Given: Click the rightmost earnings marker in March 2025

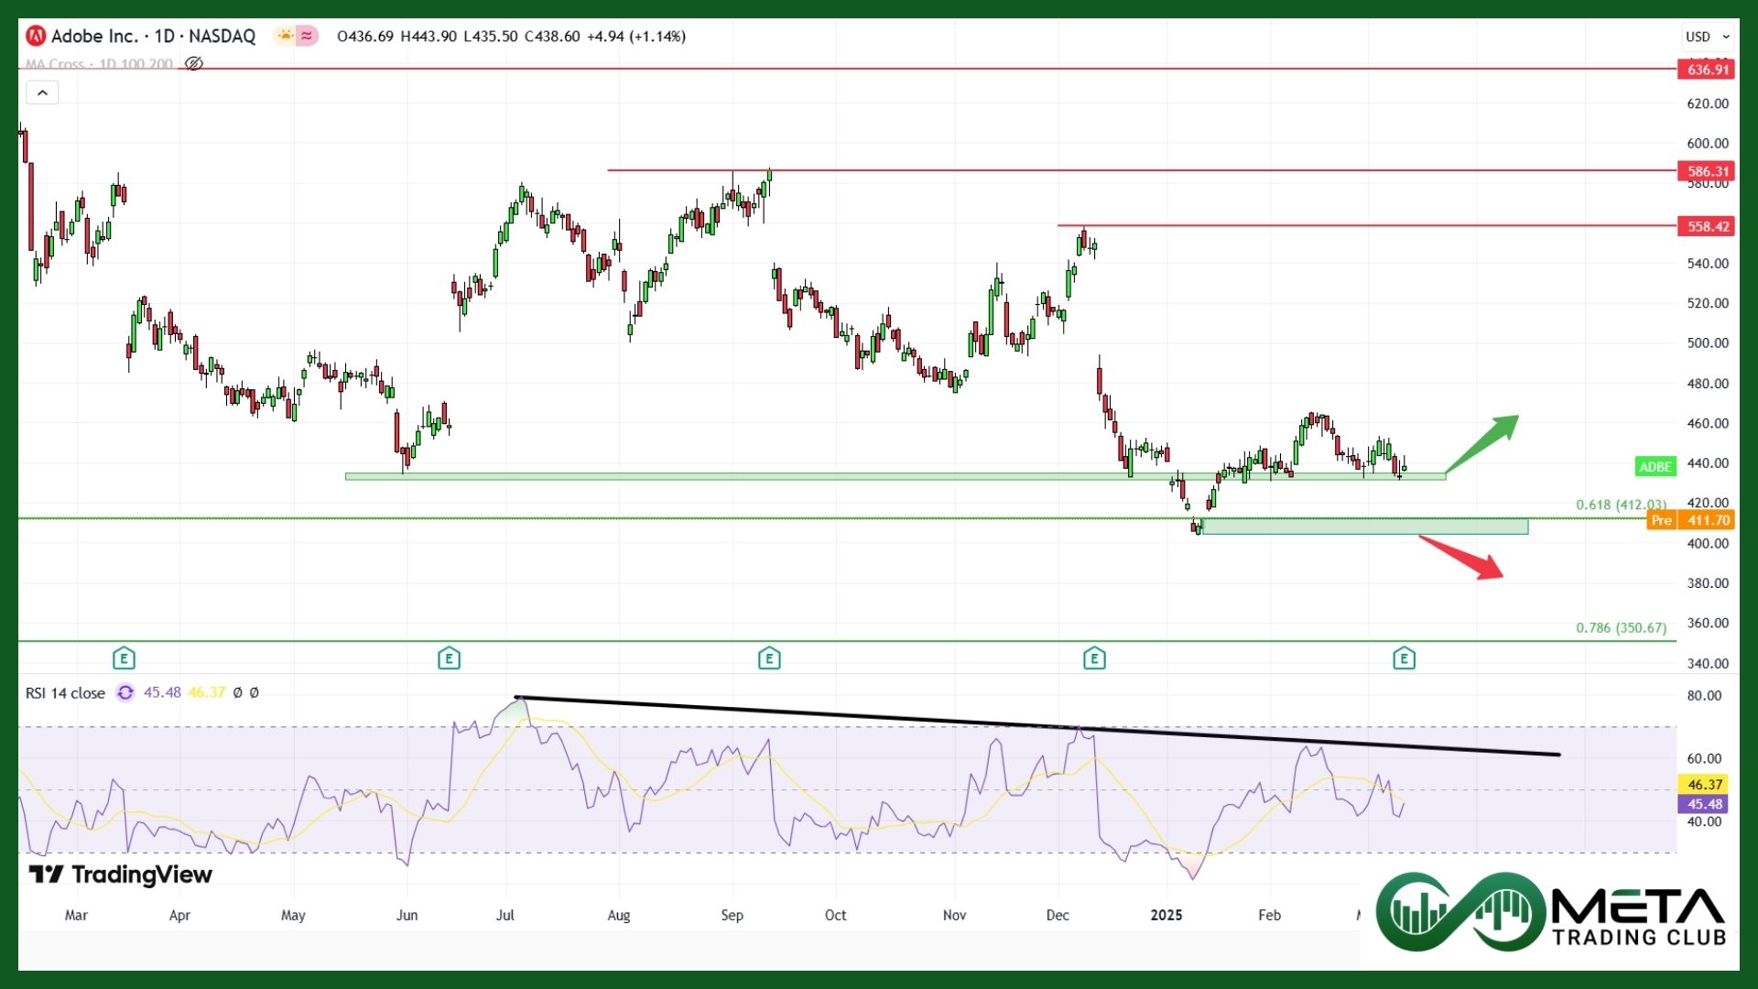Looking at the screenshot, I should [x=1404, y=658].
